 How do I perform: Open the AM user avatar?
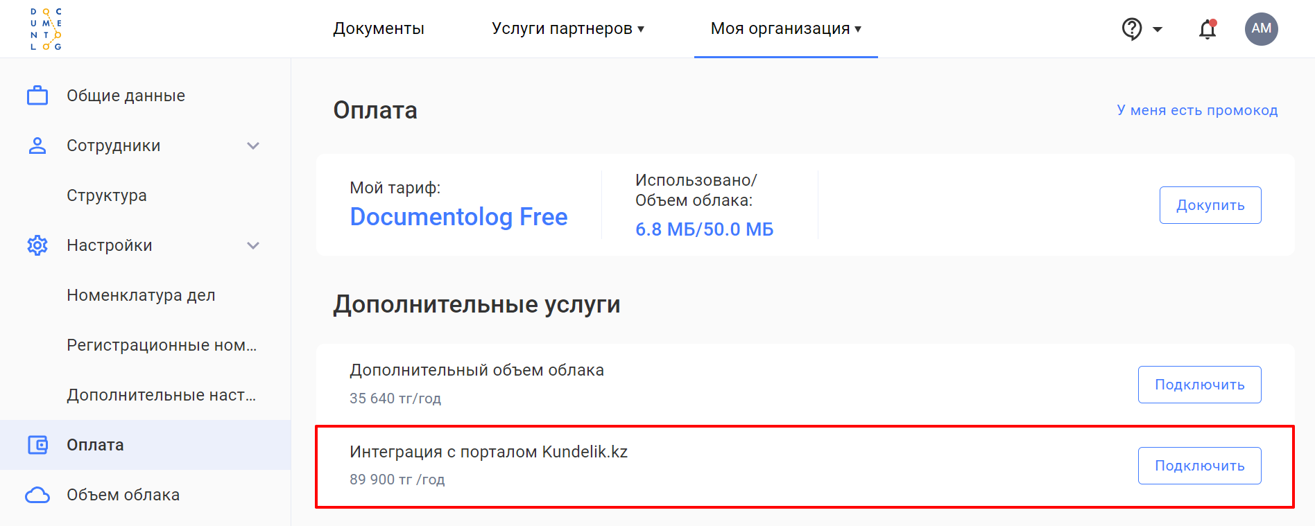(x=1261, y=29)
